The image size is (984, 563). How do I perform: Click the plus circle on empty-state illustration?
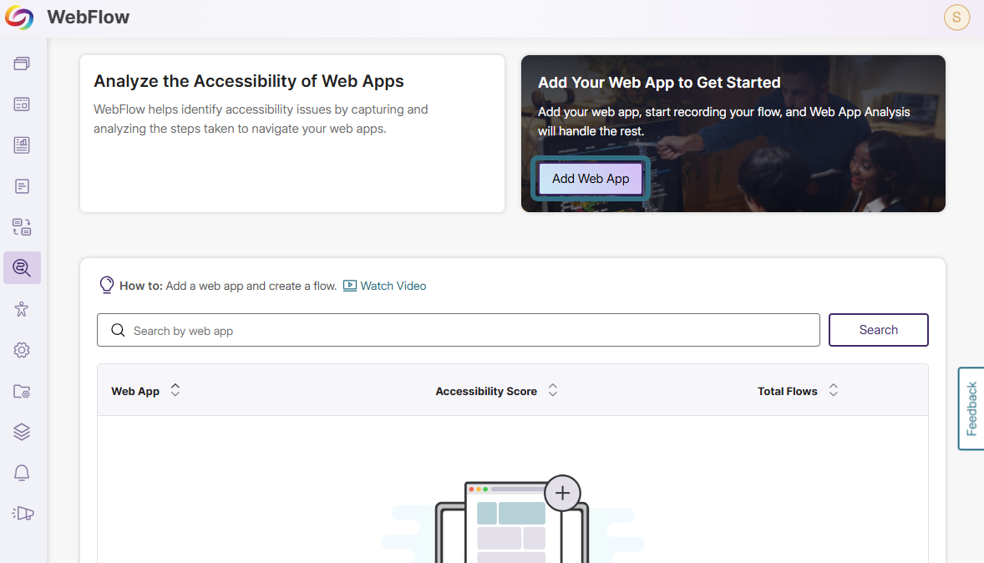[x=562, y=494]
